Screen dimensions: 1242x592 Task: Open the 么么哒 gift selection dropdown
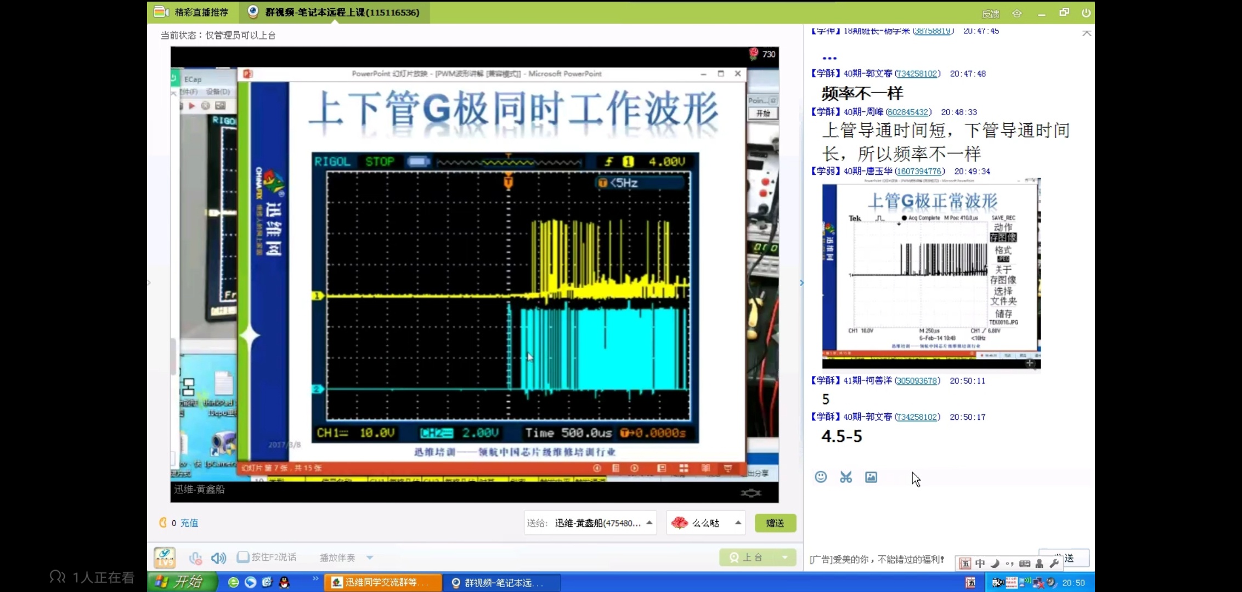(738, 523)
